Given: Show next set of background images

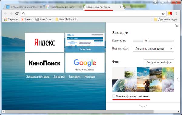Looking at the screenshot, I should click(177, 79).
